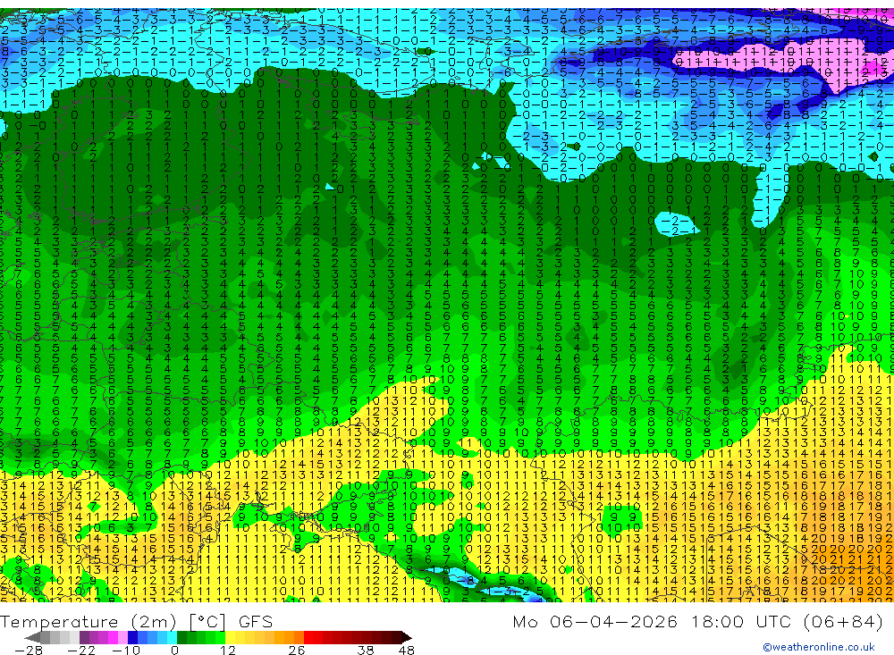Click the '26' legend value
This screenshot has height=655, width=894.
(x=297, y=650)
